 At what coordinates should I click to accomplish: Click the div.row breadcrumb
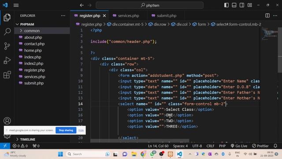157,24
